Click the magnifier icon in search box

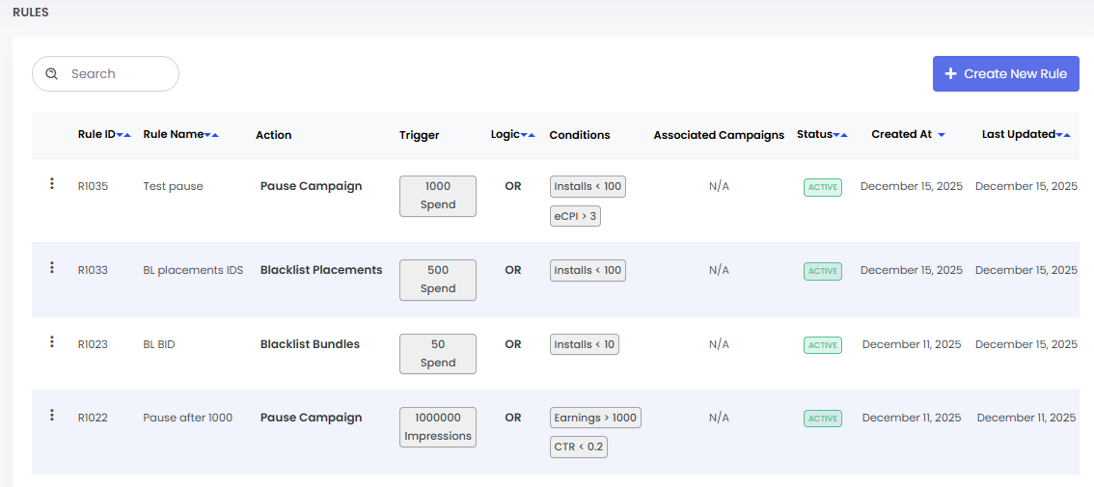tap(52, 74)
